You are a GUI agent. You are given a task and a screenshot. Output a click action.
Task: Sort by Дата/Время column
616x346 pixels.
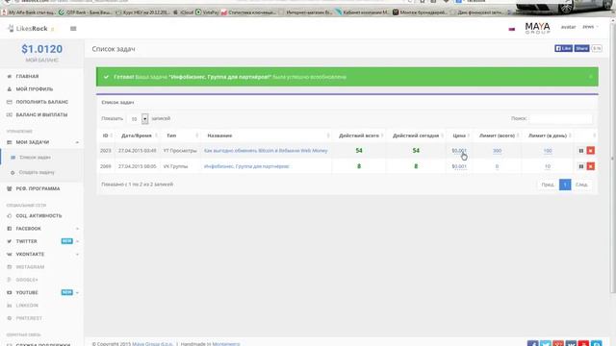pos(137,136)
